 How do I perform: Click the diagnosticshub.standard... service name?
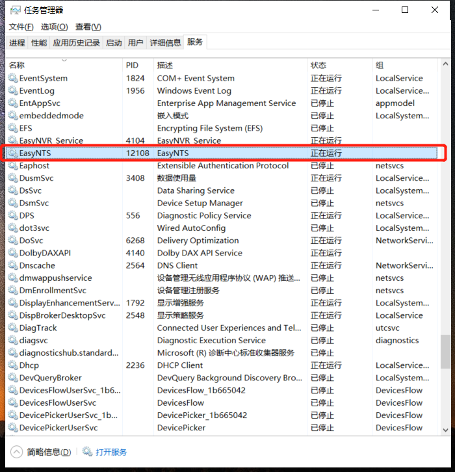tap(69, 353)
